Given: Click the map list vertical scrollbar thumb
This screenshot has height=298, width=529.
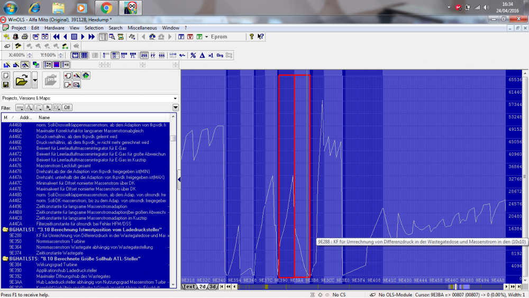Looking at the screenshot, I should tap(173, 138).
